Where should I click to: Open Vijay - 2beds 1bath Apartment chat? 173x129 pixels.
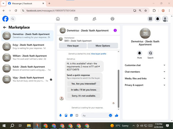pyautogui.click(x=27, y=79)
